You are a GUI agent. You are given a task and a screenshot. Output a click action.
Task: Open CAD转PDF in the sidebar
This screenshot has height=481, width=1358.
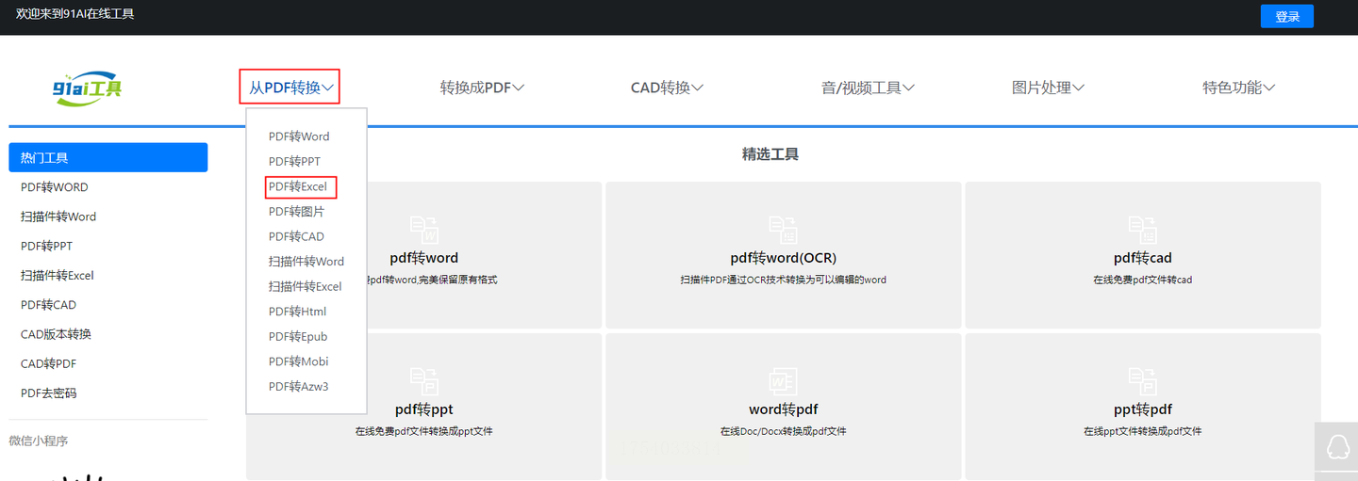[49, 363]
